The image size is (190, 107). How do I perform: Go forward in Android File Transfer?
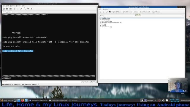pos(104,12)
